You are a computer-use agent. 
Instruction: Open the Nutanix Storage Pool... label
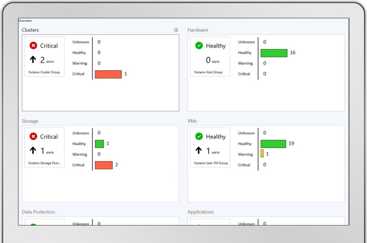44,163
